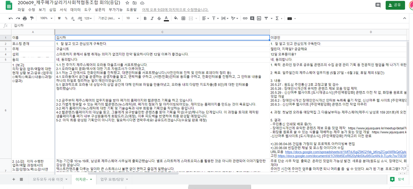The width and height of the screenshot is (413, 189).
Task: Open the 도움말 menu
Action: [x=131, y=10]
